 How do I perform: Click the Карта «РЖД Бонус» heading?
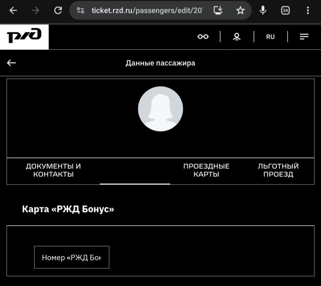68,209
